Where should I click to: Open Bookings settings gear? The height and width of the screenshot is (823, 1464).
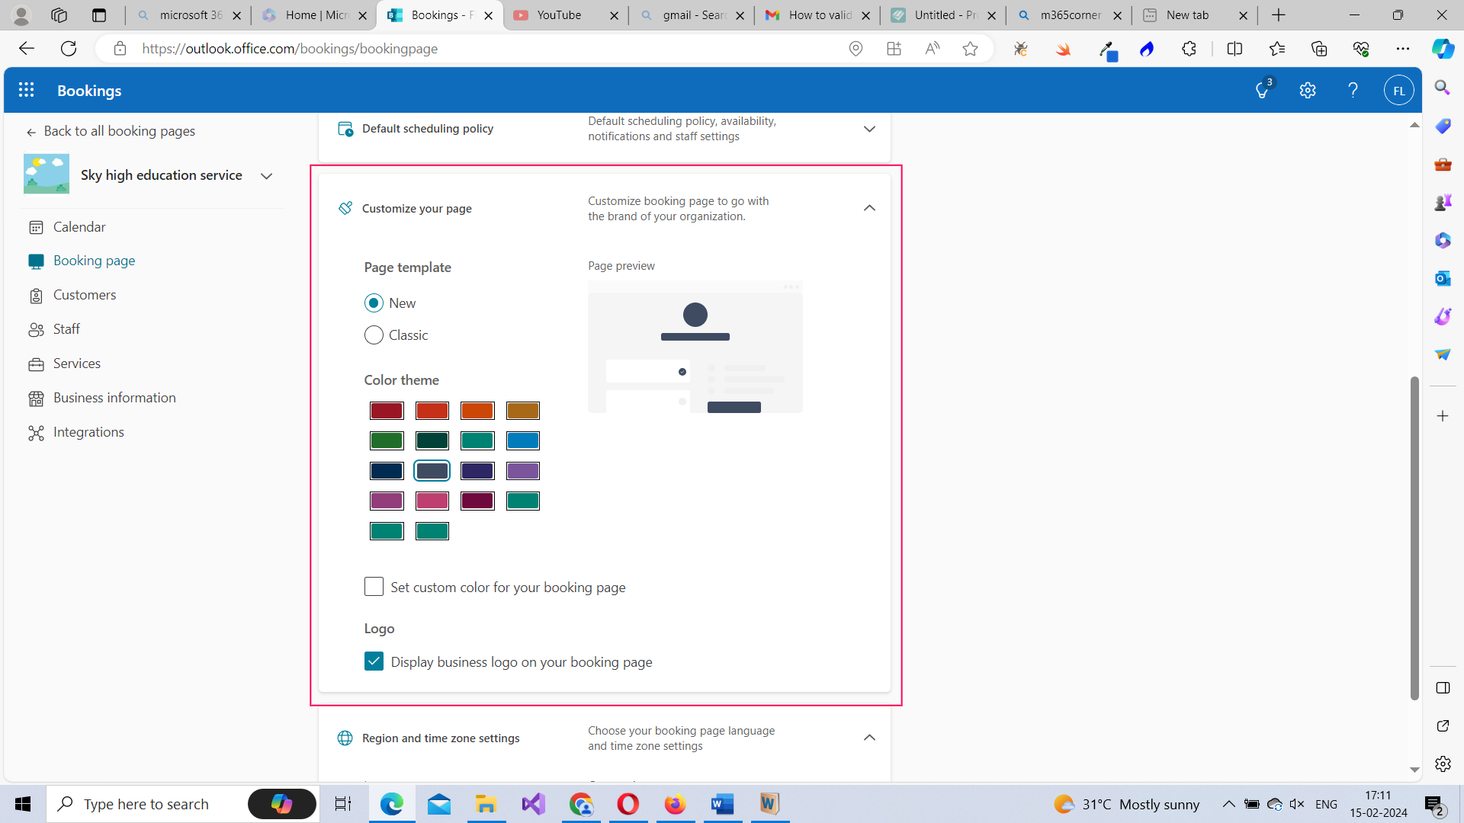1308,89
